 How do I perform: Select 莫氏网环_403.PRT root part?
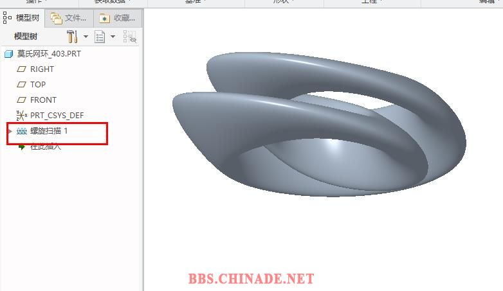(49, 53)
